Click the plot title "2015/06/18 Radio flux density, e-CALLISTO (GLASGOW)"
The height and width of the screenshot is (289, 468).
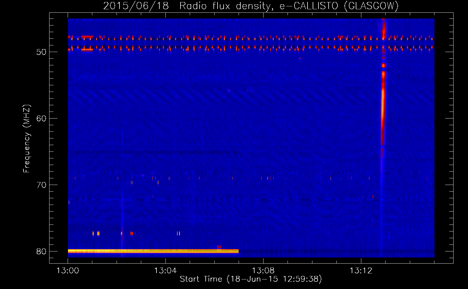(x=251, y=6)
